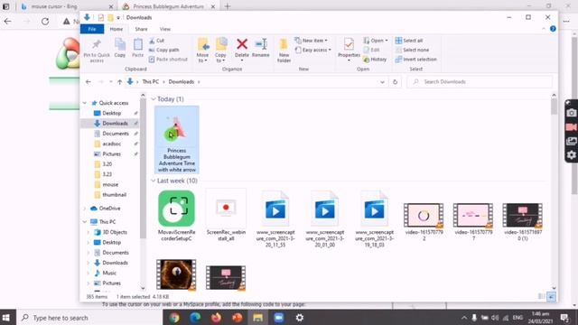Select Documents under Quick access
The width and height of the screenshot is (578, 325).
(x=116, y=134)
